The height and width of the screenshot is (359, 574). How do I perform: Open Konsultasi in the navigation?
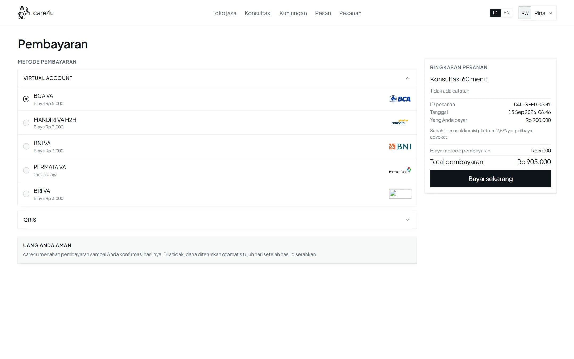(x=258, y=13)
